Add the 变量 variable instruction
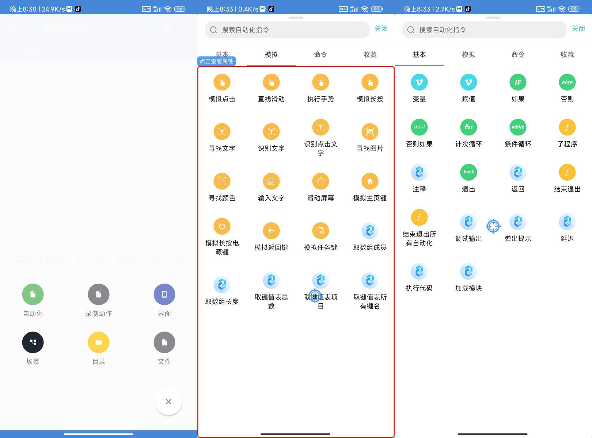This screenshot has height=438, width=592. coord(419,82)
